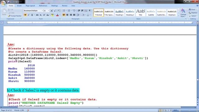
Task: Open font color dropdown arrow
Action: [60, 15]
